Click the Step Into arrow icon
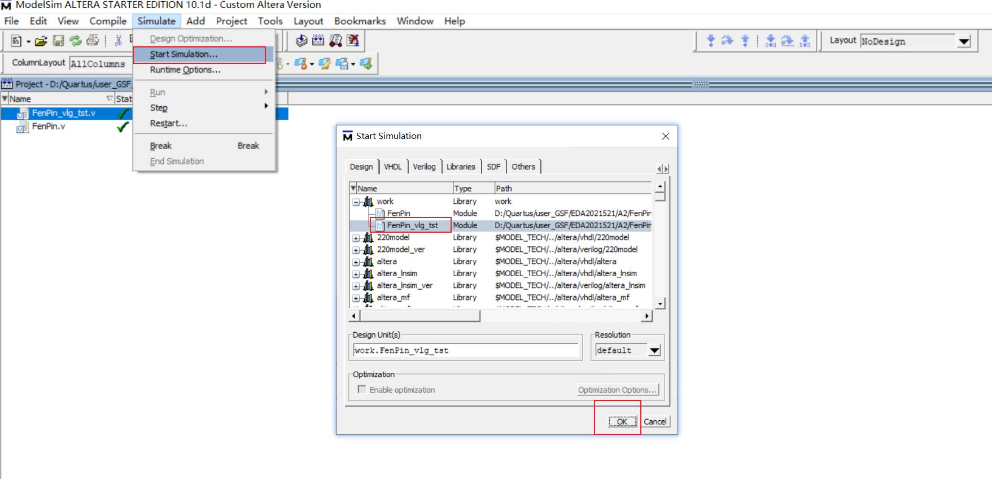Viewport: 992px width, 479px height. pyautogui.click(x=711, y=41)
